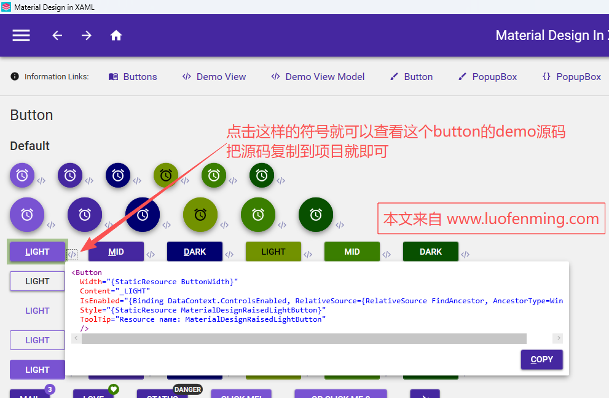Click the navy DARK button
The width and height of the screenshot is (609, 398).
[x=194, y=251]
